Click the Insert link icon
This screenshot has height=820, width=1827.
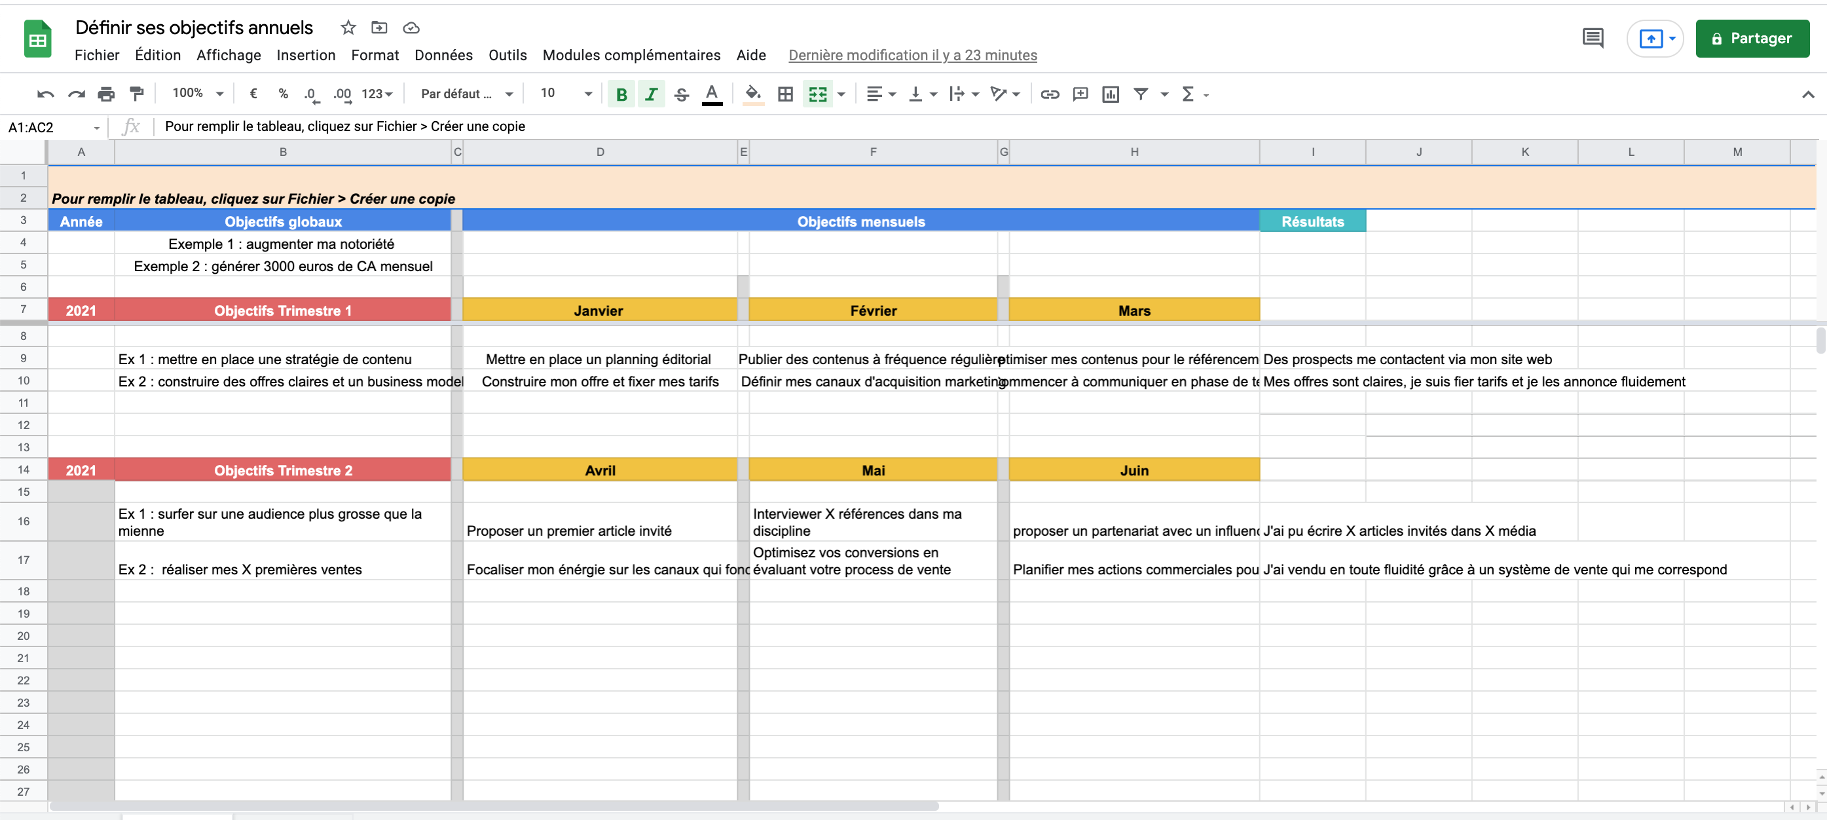1050,94
